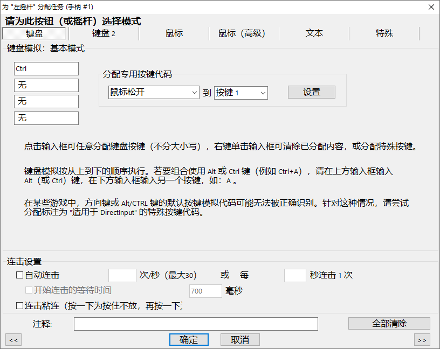Click the 取消 button
Viewport: 440px width, 349px height.
239,339
